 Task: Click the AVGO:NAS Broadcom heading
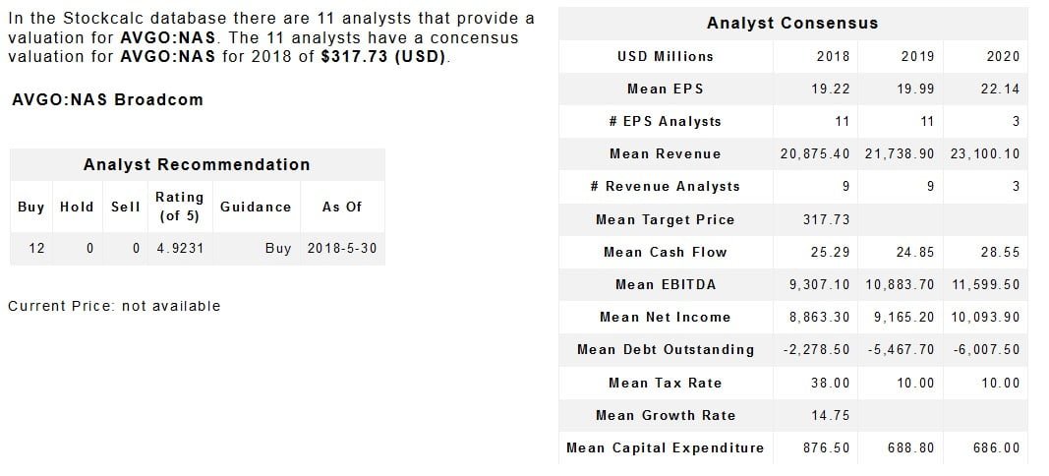point(107,99)
